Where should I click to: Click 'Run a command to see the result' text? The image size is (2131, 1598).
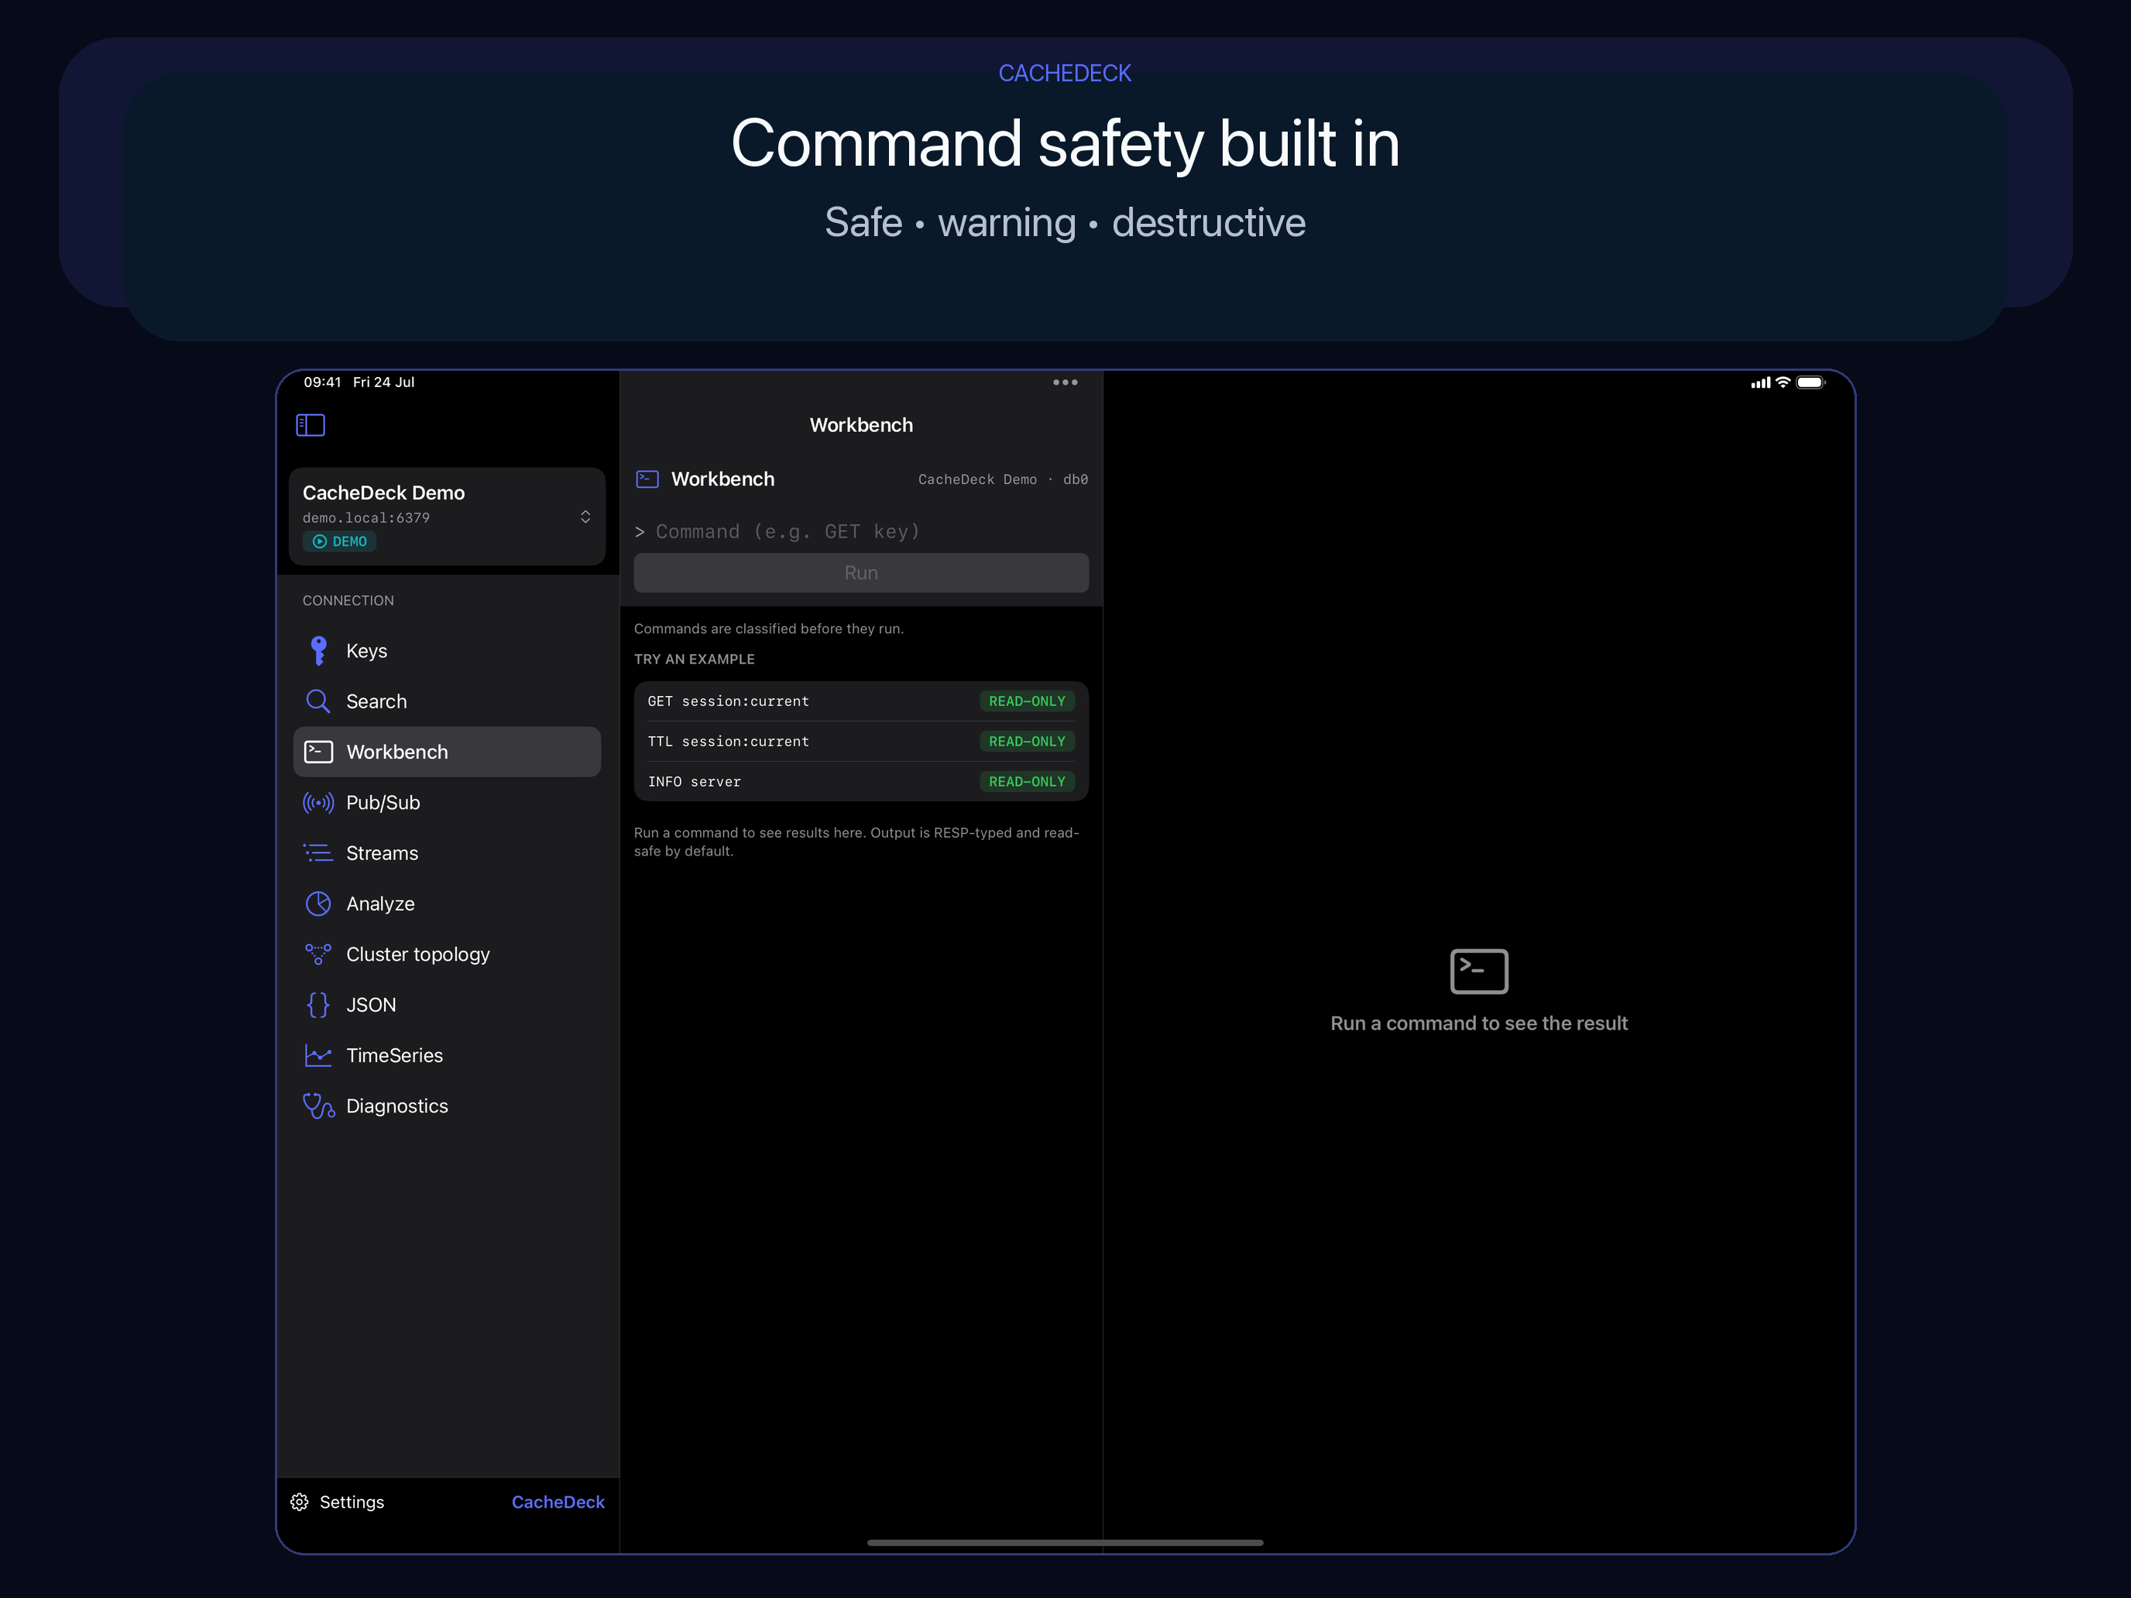point(1479,1023)
